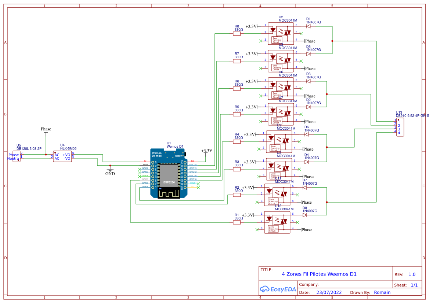Click the 'DB910-9.52-4P-GN-S' part label
Image resolution: width=433 pixels, height=303 pixels.
tap(412, 116)
